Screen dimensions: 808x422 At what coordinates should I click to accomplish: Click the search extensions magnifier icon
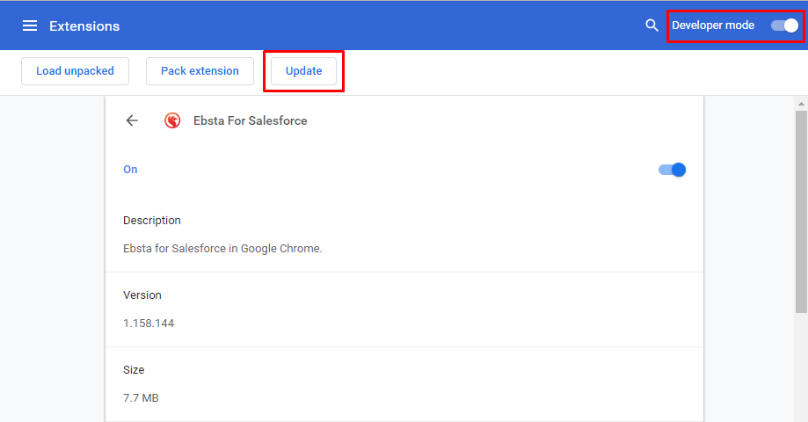651,25
